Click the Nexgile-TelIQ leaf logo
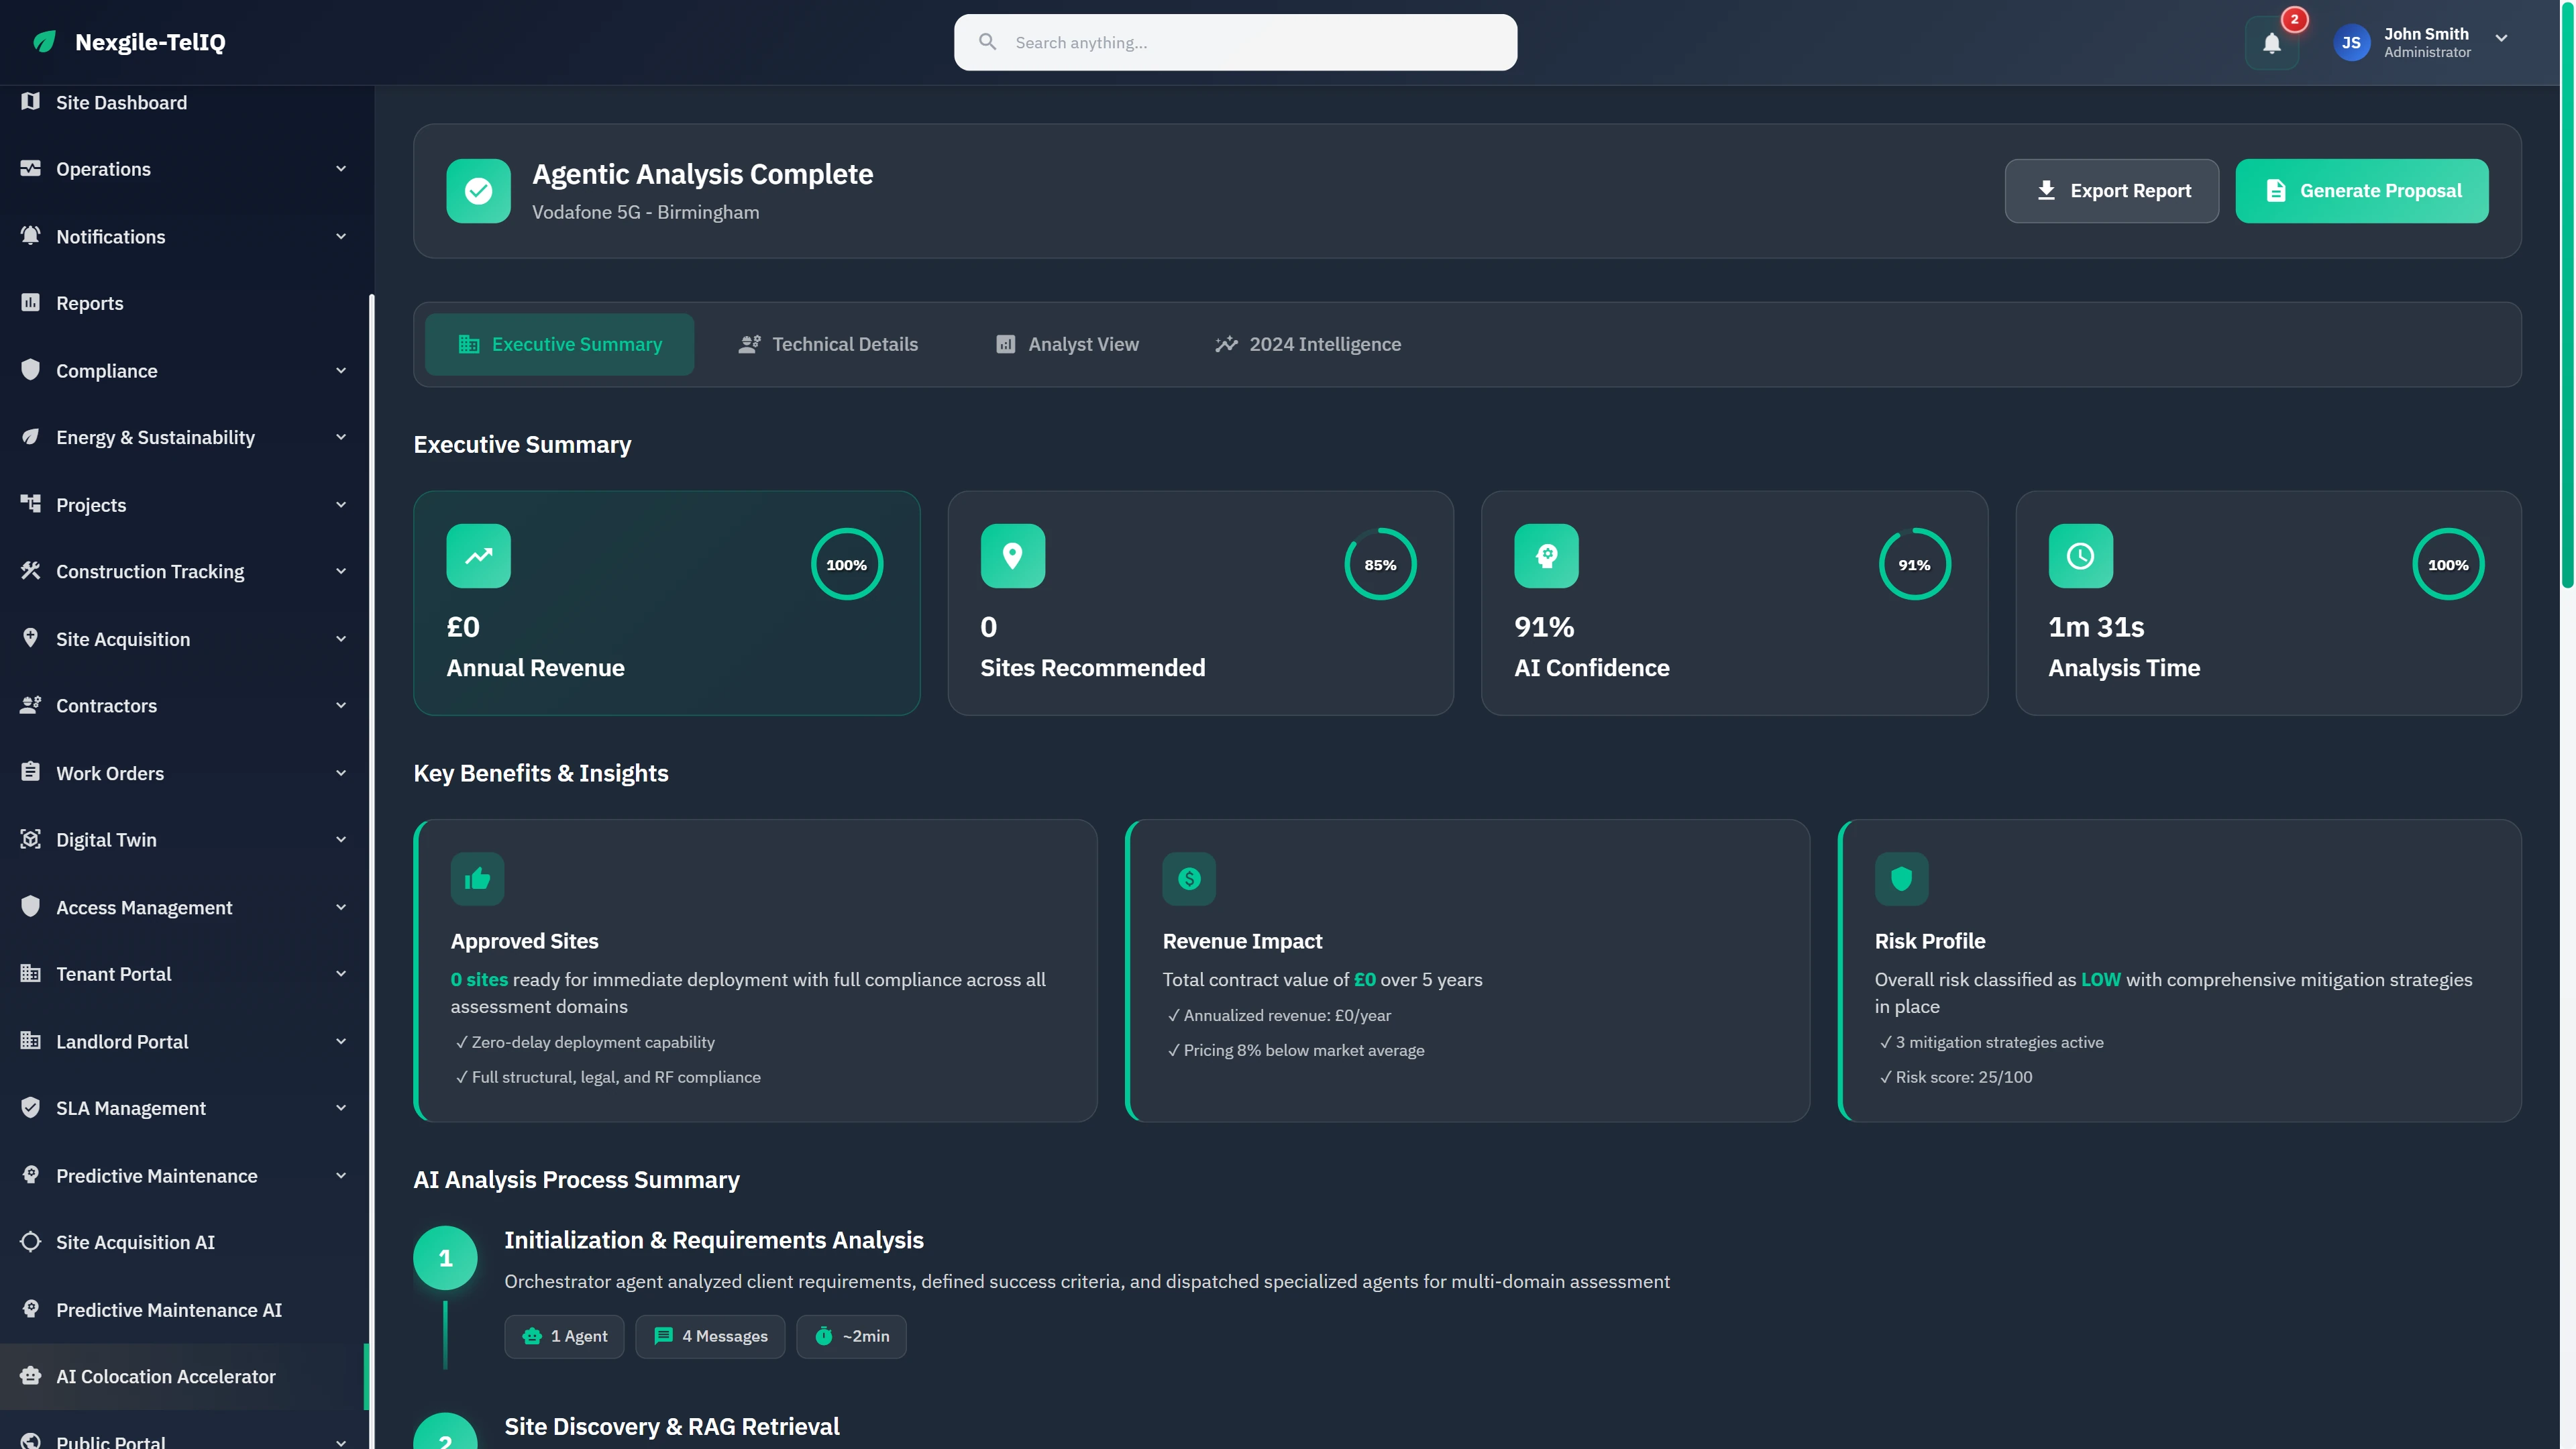This screenshot has height=1449, width=2576. tap(43, 42)
